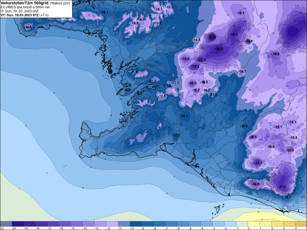This screenshot has height=230, width=307.
Task: Pick the legend swatch labeled -10
Action: (x=136, y=224)
